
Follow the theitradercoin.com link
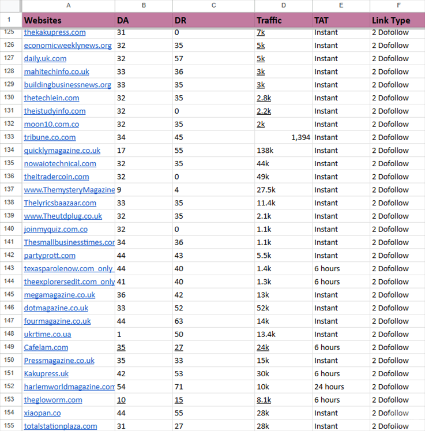(57, 177)
